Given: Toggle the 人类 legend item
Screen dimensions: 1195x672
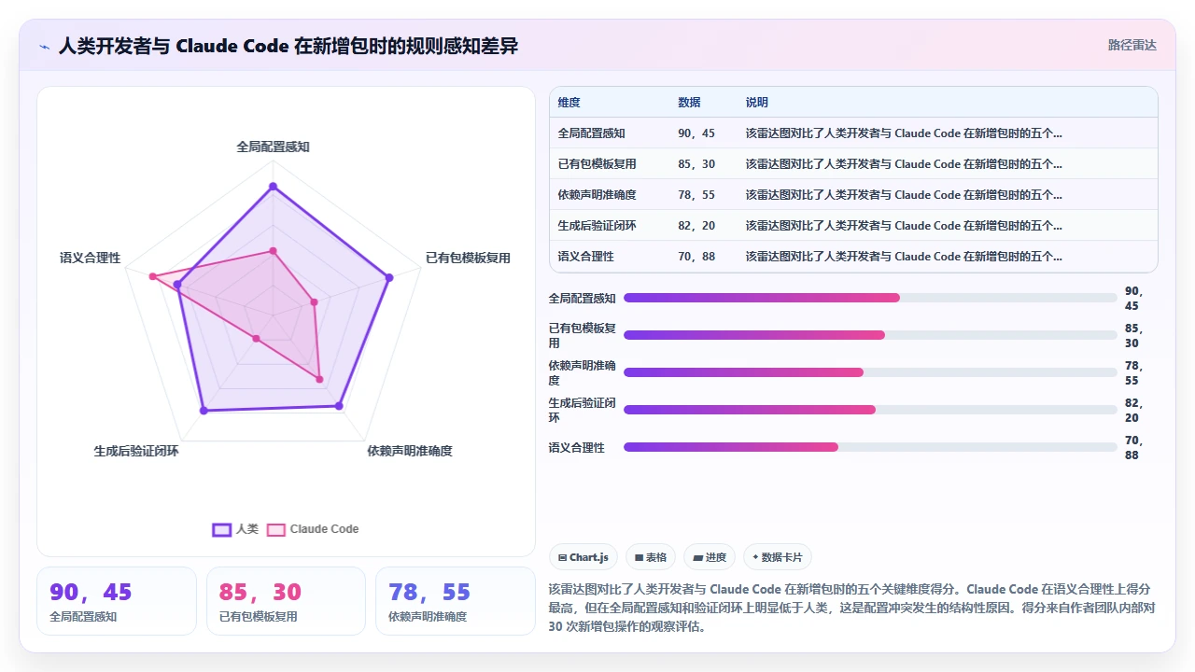Looking at the screenshot, I should pos(235,529).
